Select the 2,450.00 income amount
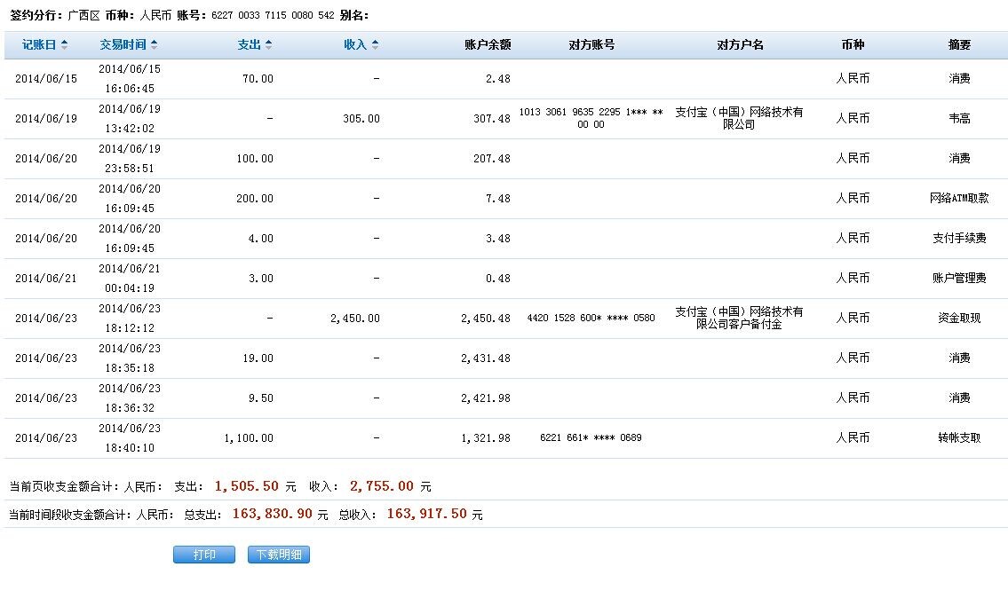 [x=354, y=319]
